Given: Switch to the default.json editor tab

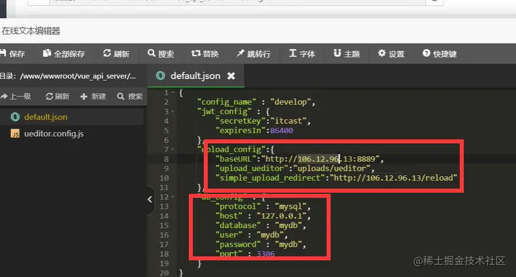Looking at the screenshot, I should pos(195,76).
